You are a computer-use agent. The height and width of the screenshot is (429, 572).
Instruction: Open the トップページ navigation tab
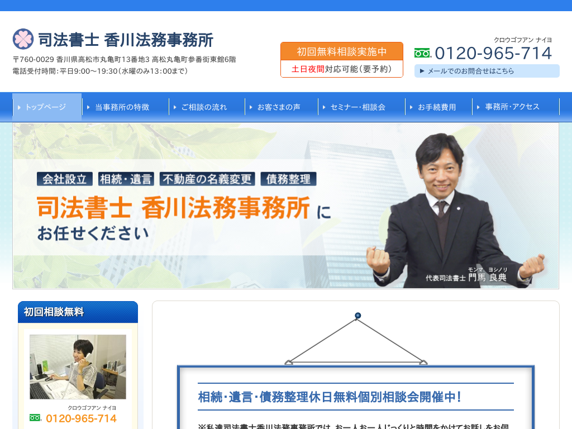[x=47, y=107]
